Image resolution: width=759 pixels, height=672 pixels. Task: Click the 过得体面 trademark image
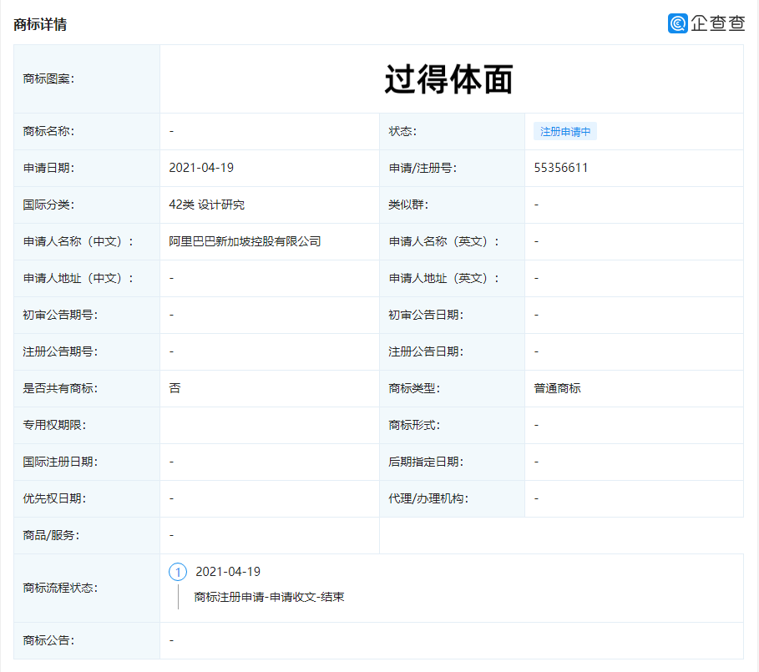(x=448, y=79)
